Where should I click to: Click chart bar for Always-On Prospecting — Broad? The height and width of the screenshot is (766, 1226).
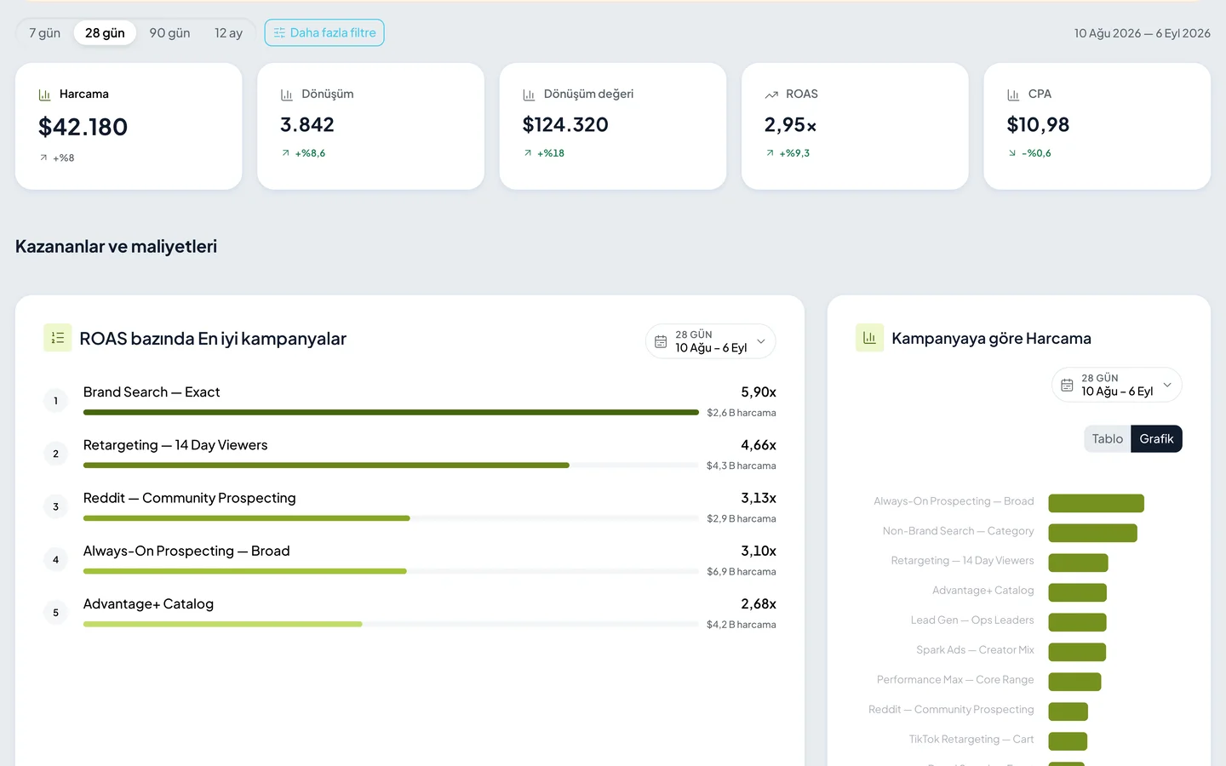[x=1096, y=503]
